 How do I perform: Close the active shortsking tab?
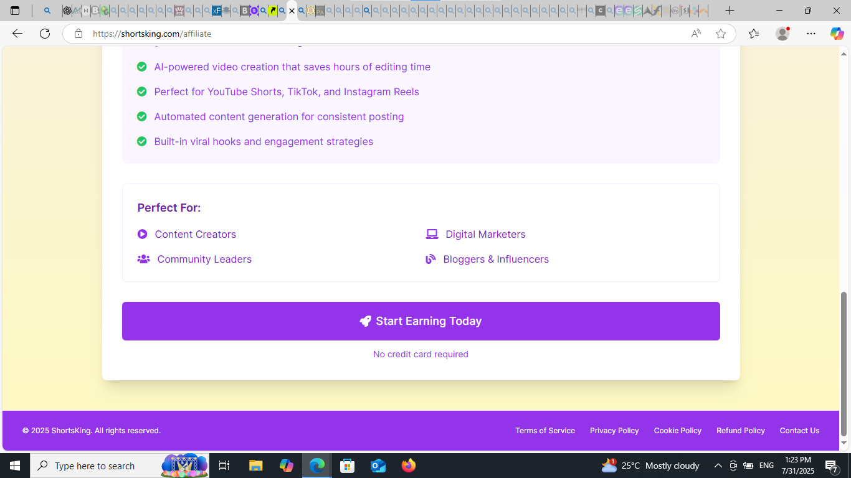(292, 11)
